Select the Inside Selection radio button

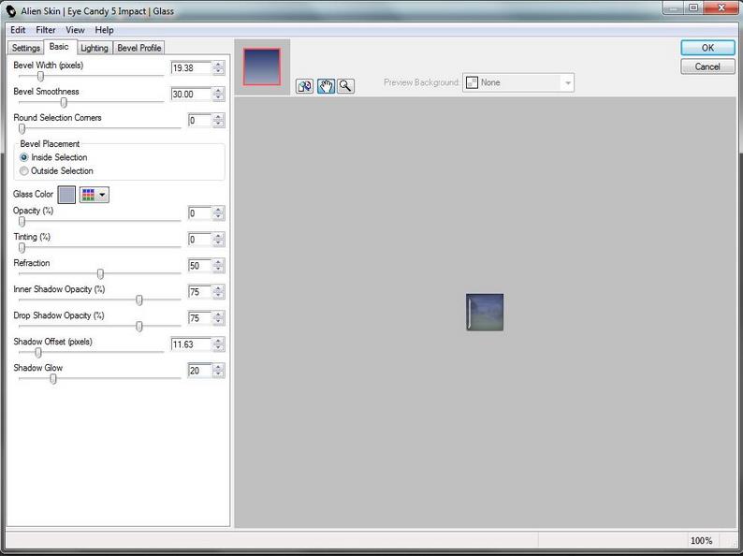pyautogui.click(x=23, y=157)
